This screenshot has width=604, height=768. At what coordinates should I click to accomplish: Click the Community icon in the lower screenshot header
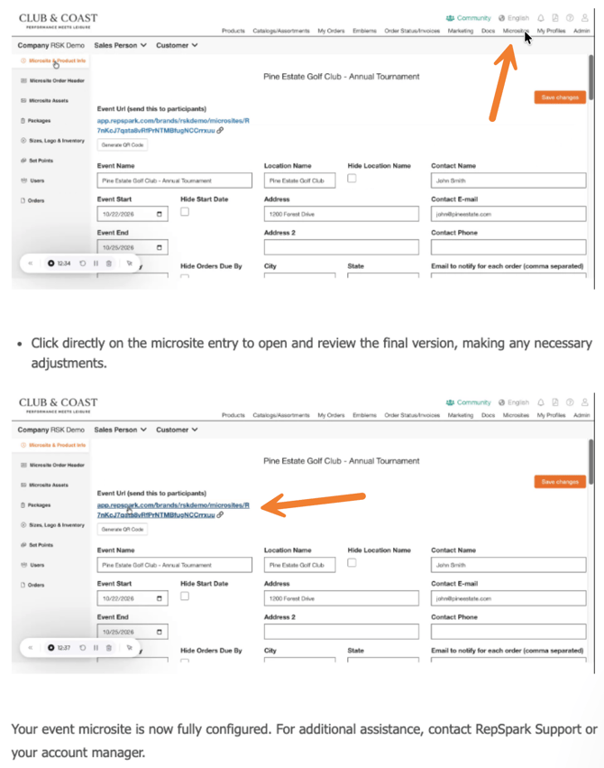(451, 403)
